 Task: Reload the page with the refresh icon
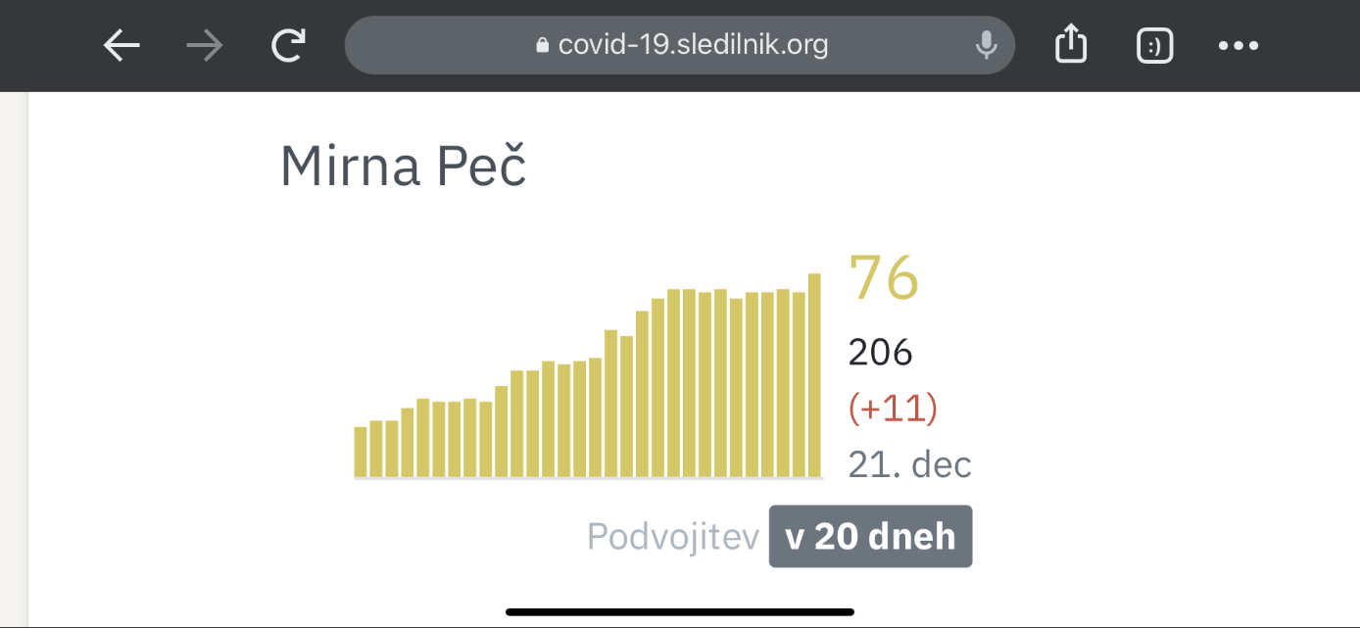click(x=288, y=45)
